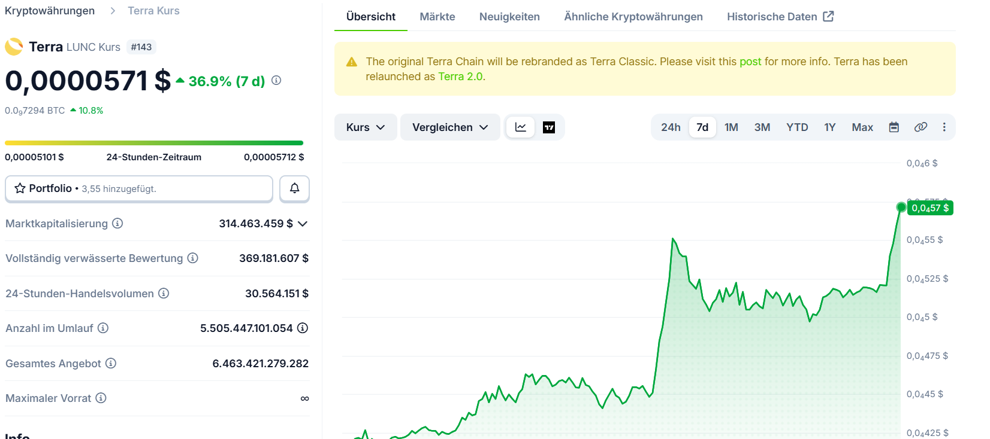990x439 pixels.
Task: Add Terra to Portfolio
Action: (x=139, y=188)
